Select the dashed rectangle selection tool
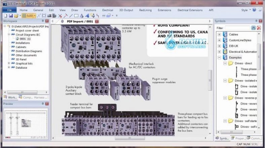 point(44,16)
